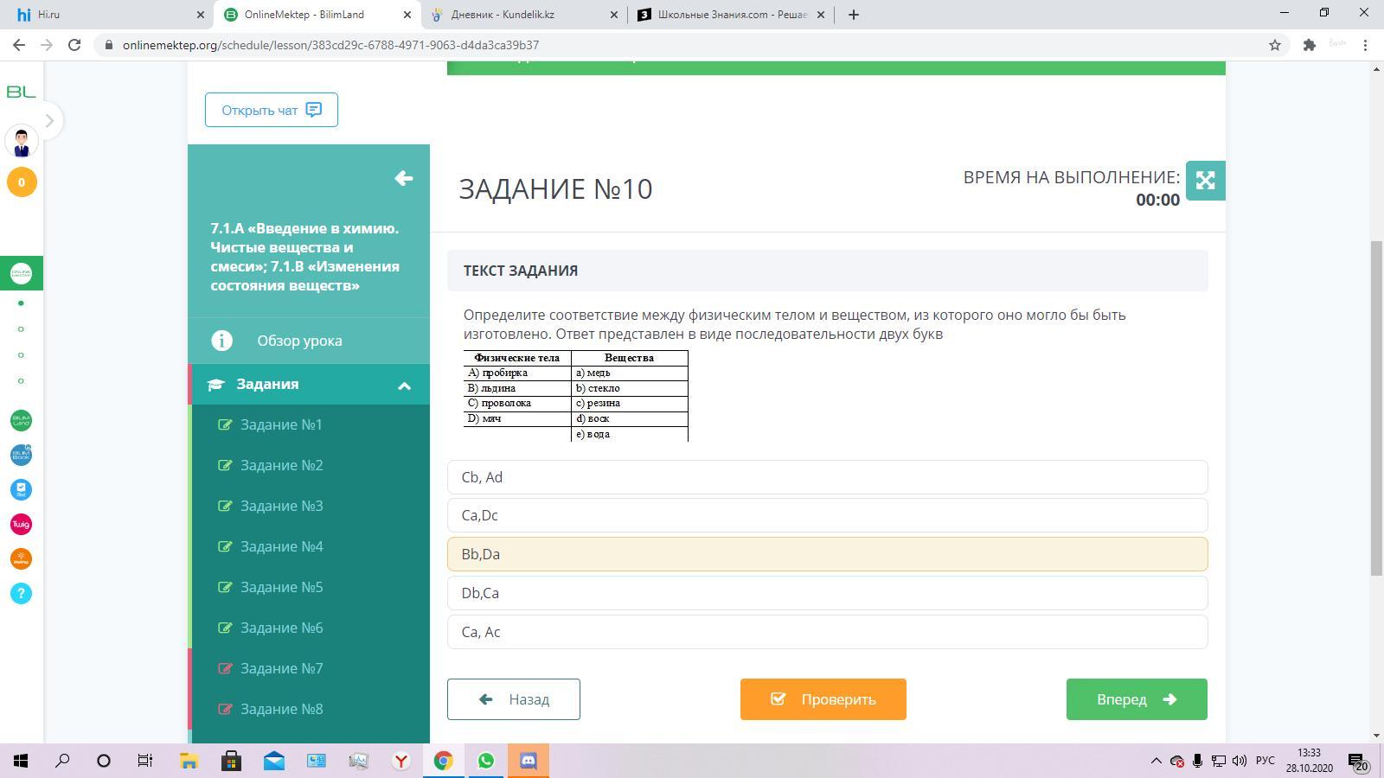The height and width of the screenshot is (778, 1384).
Task: Open the BL logo at top of left rail
Action: click(21, 92)
